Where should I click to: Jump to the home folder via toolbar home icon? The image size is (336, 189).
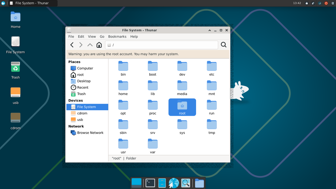[x=99, y=45]
